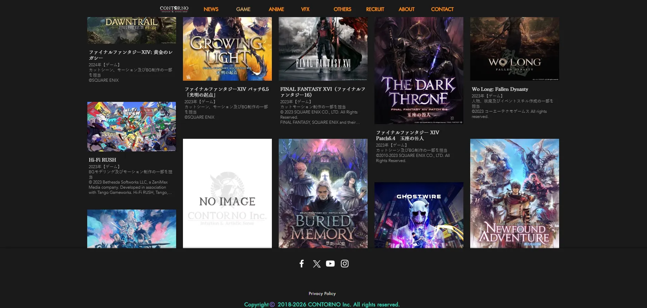This screenshot has width=647, height=308.
Task: Open the ANIME section
Action: (x=276, y=9)
